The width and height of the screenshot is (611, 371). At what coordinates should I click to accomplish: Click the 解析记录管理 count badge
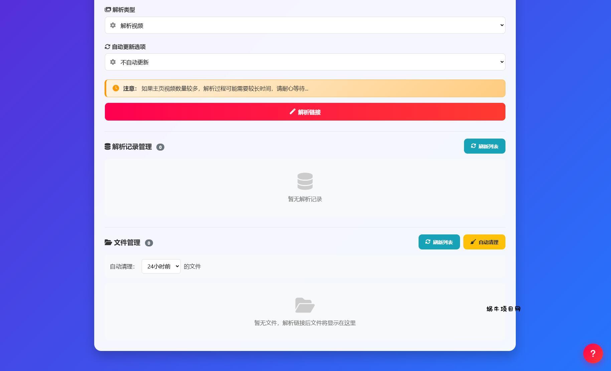[x=160, y=147]
